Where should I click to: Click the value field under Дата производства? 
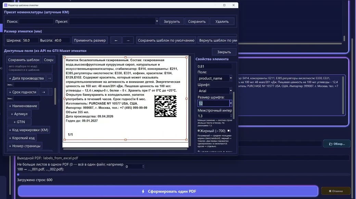pyautogui.click(x=27, y=85)
